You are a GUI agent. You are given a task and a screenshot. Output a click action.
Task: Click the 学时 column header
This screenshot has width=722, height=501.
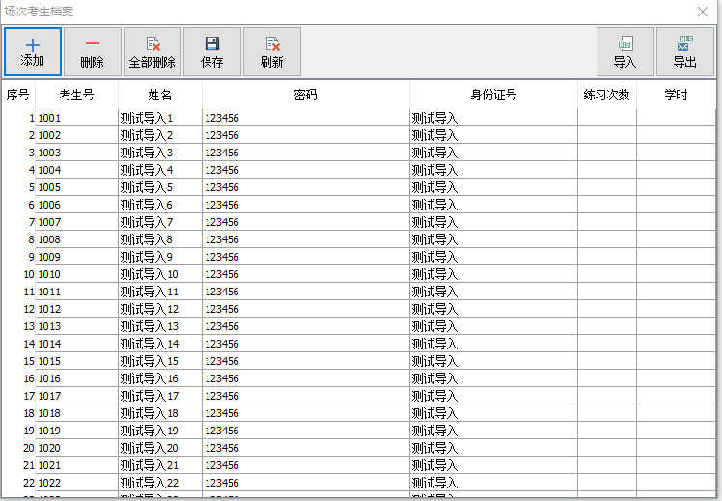click(676, 95)
